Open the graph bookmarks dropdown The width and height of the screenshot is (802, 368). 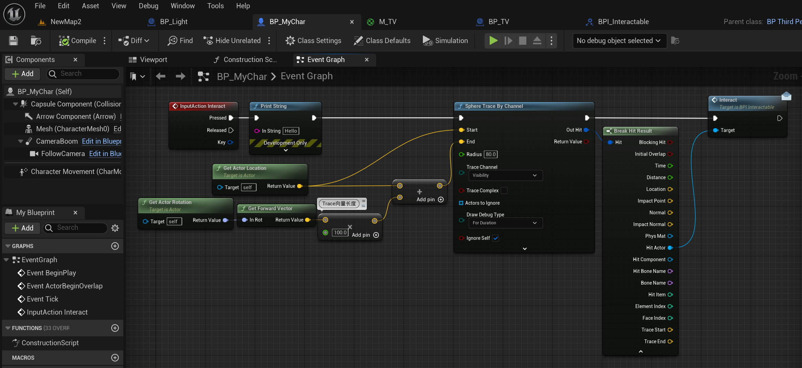coord(137,76)
